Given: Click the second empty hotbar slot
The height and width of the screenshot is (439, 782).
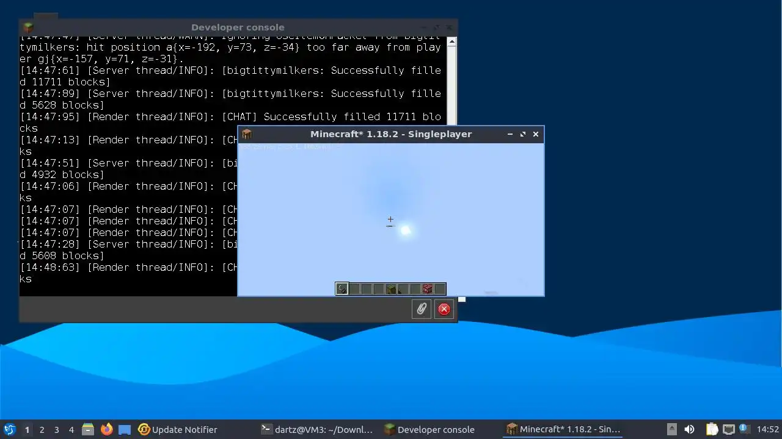Looking at the screenshot, I should (x=367, y=289).
